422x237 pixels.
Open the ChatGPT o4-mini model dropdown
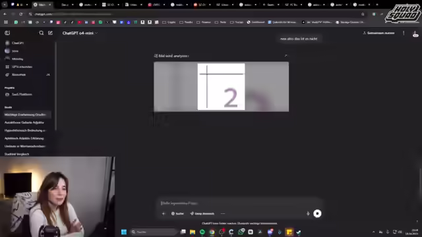[x=80, y=33]
